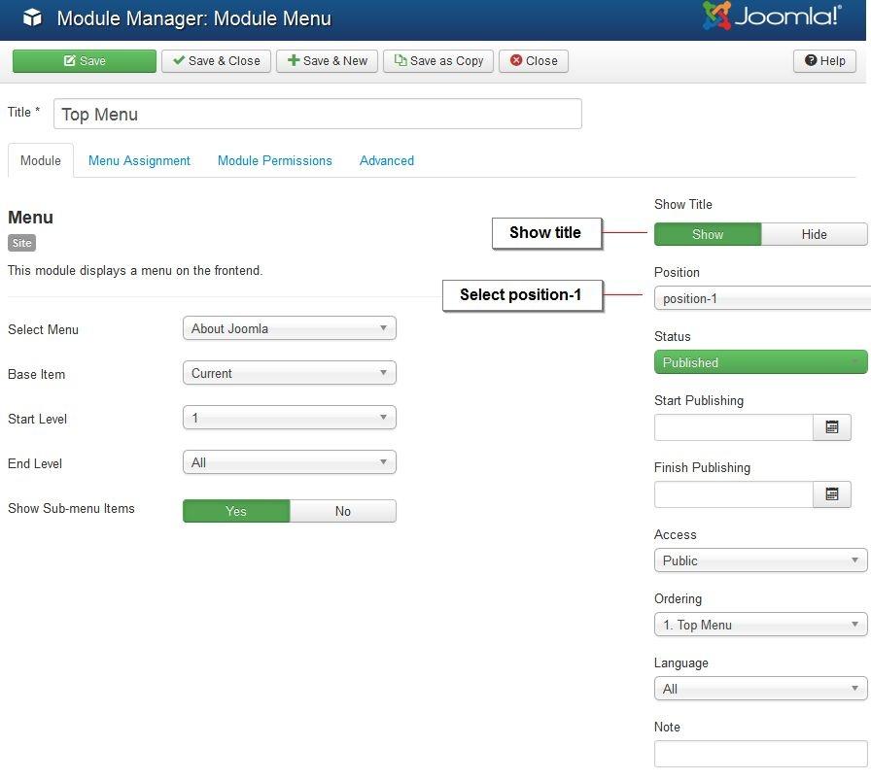Click the red Close button
871x780 pixels.
(534, 60)
